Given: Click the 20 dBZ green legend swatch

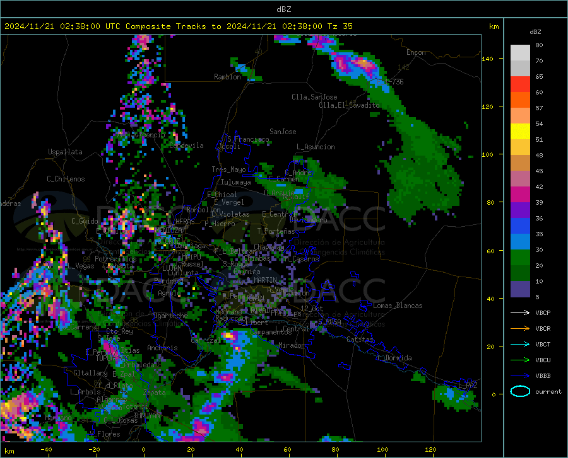Looking at the screenshot, I should click(520, 258).
